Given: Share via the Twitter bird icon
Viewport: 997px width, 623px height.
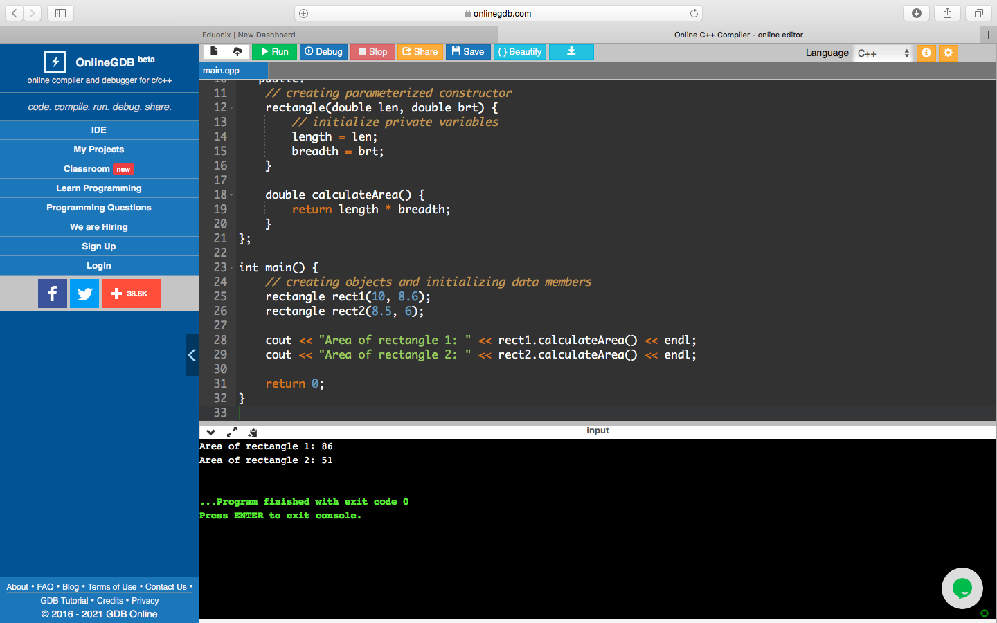Looking at the screenshot, I should coord(84,294).
